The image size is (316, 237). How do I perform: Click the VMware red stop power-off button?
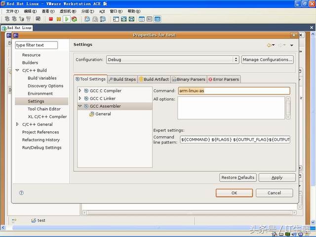tap(51, 19)
